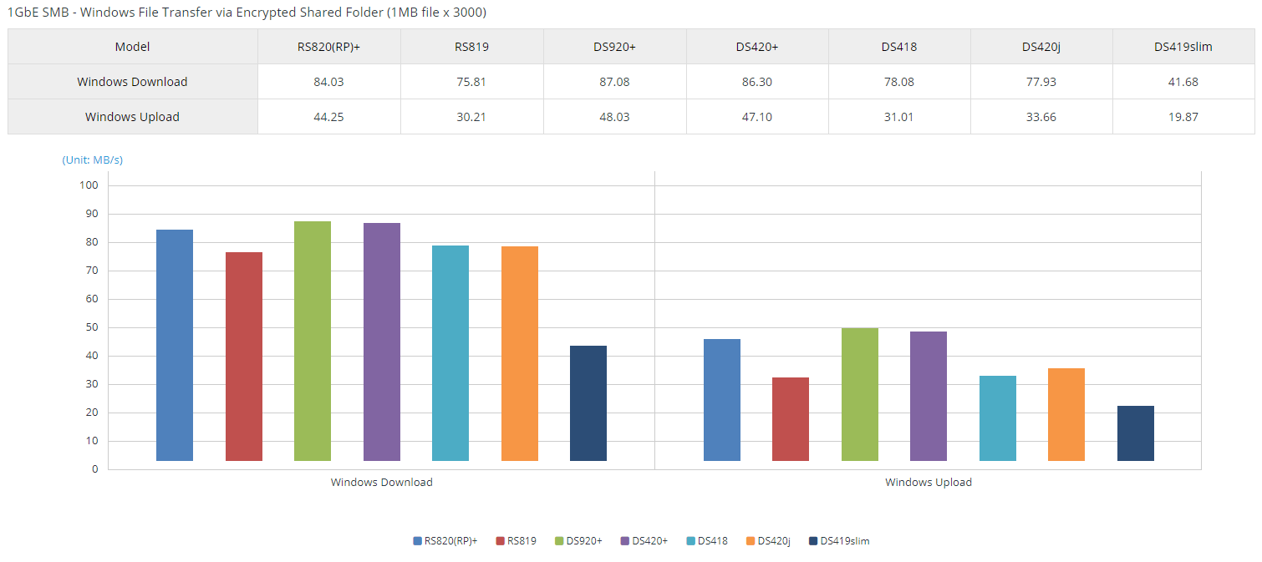Viewport: 1262px width, 562px height.
Task: Click the red RS819 Windows Download bar
Action: [x=244, y=357]
